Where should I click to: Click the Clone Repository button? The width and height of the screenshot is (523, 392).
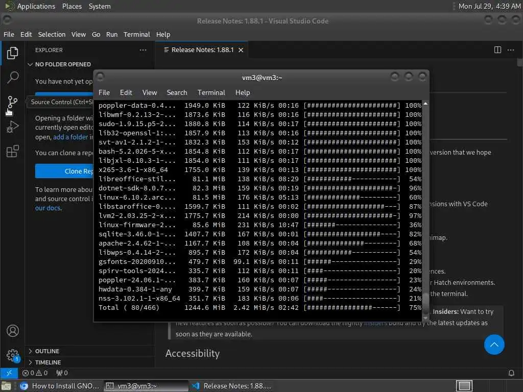(x=64, y=171)
